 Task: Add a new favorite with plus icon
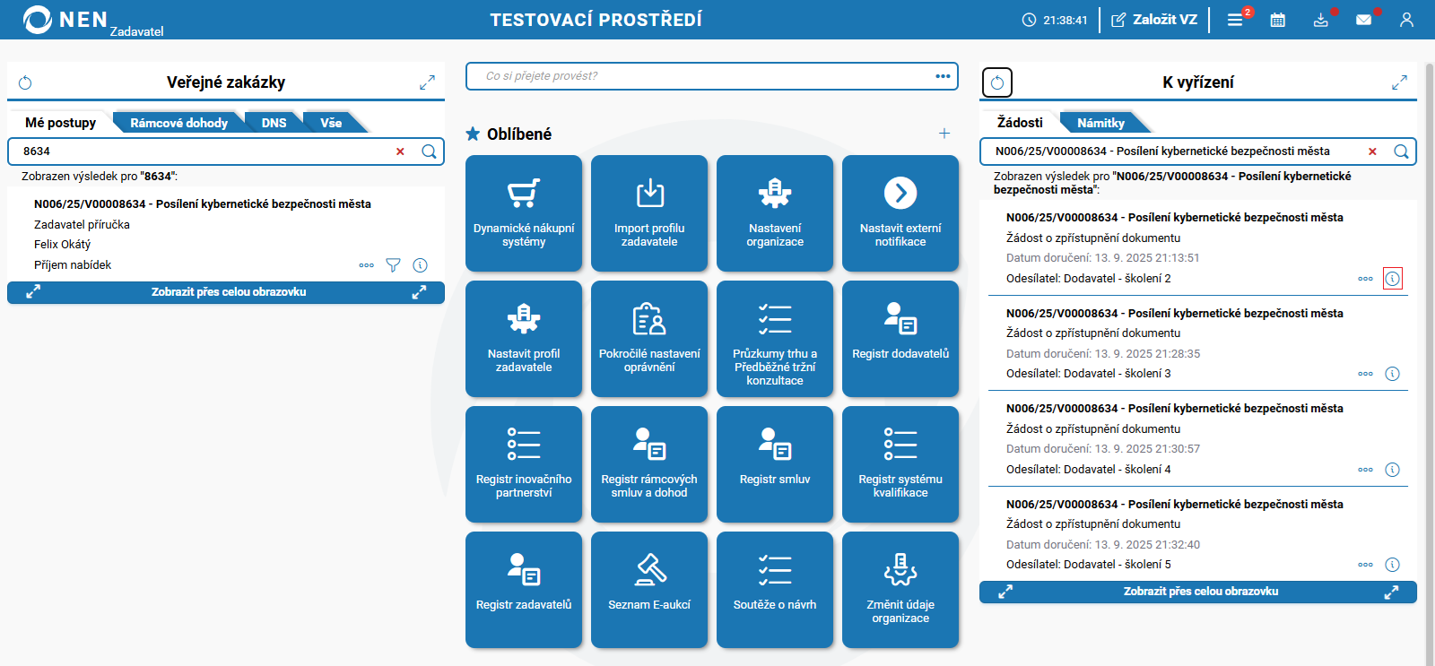[944, 134]
